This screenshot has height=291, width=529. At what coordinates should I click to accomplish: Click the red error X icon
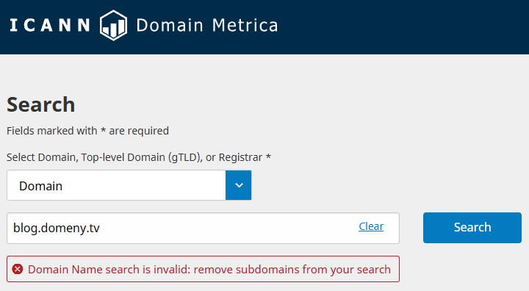tap(18, 269)
